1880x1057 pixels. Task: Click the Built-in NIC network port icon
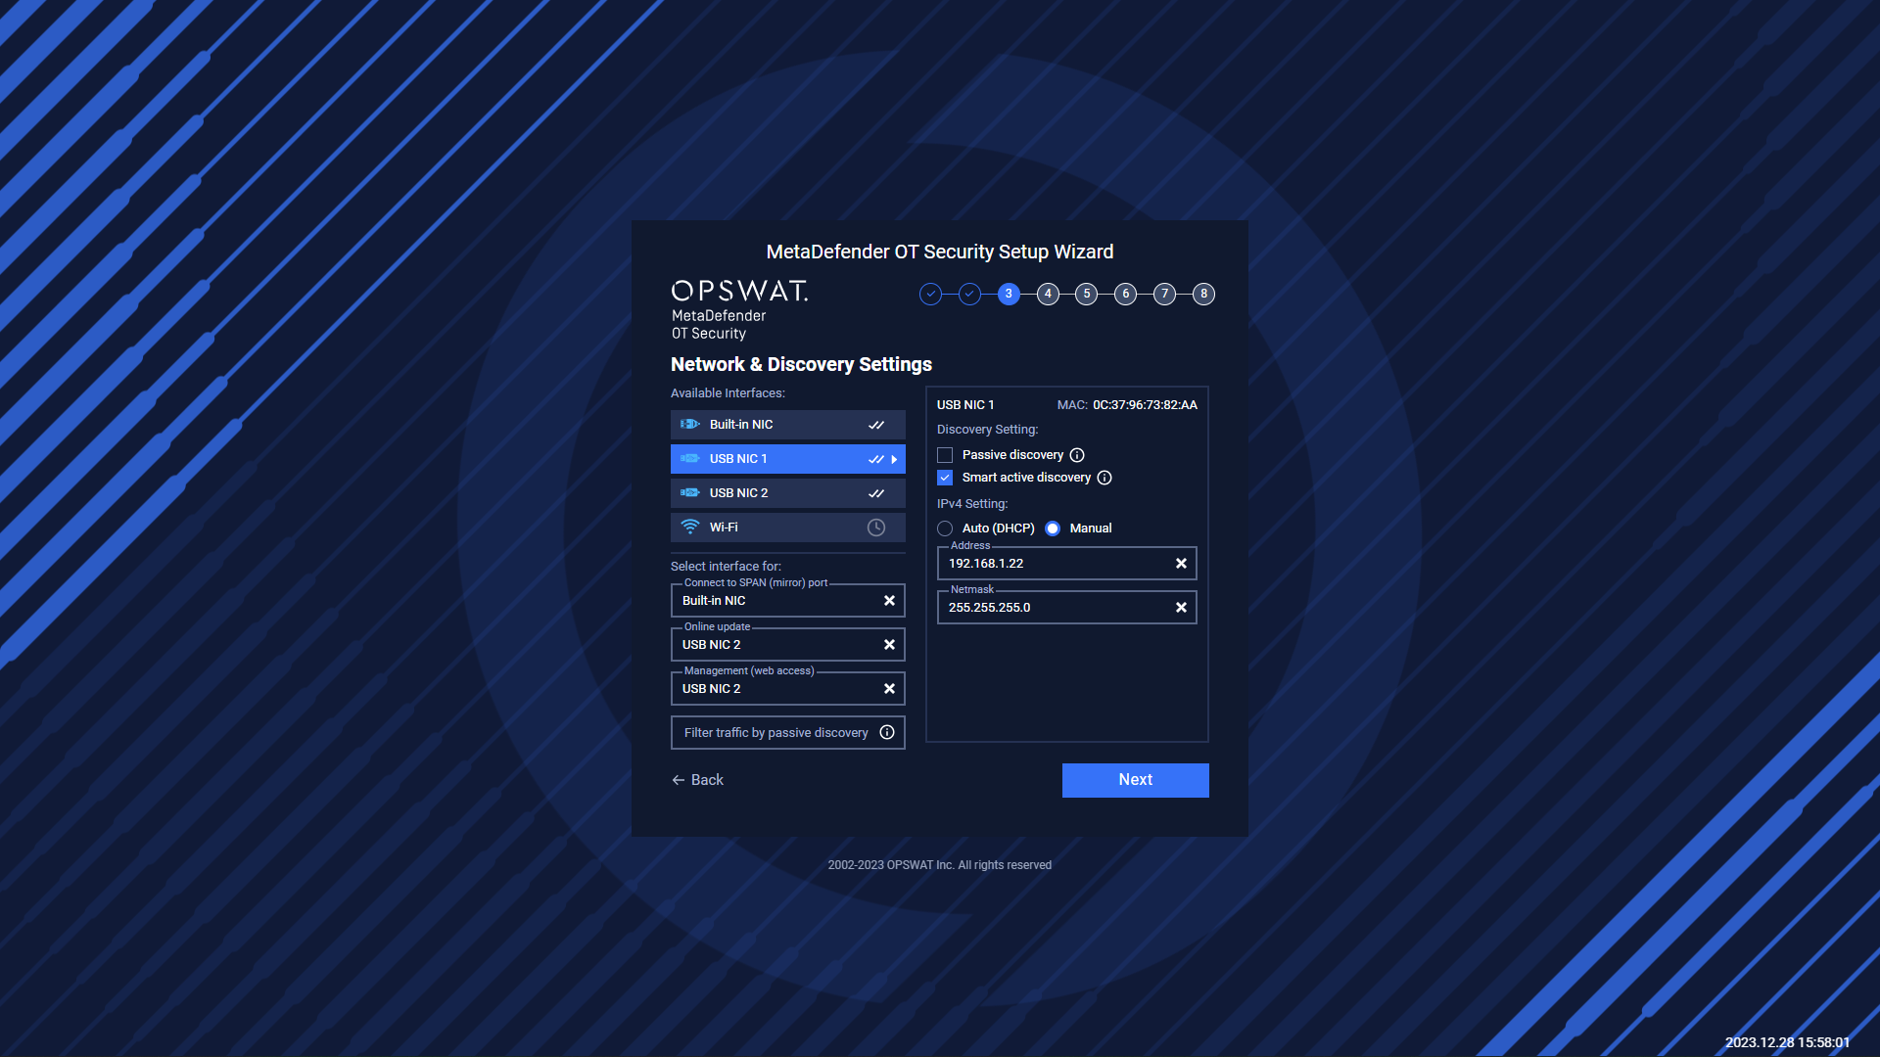point(690,425)
